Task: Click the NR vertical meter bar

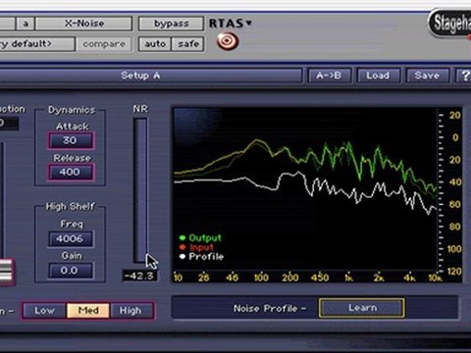Action: (x=140, y=190)
